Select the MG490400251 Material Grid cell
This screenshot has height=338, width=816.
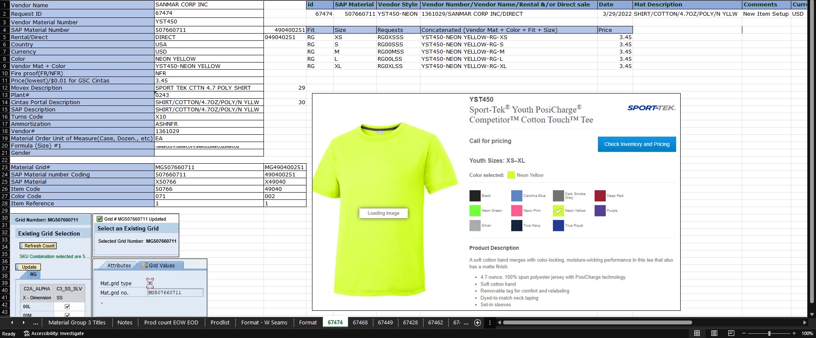[285, 168]
